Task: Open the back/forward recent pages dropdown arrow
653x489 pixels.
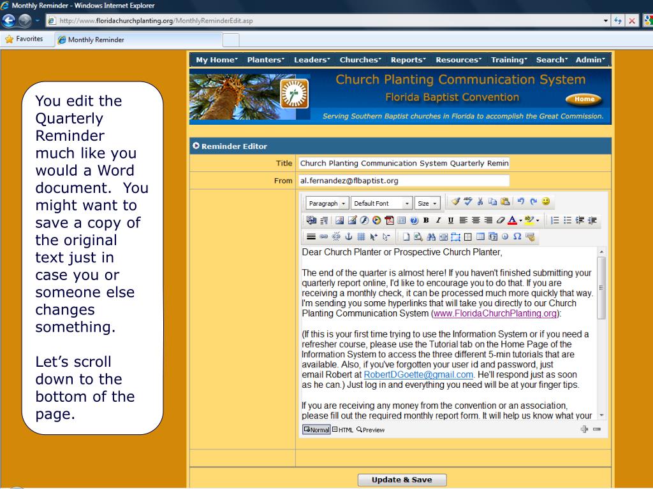Action: 37,20
